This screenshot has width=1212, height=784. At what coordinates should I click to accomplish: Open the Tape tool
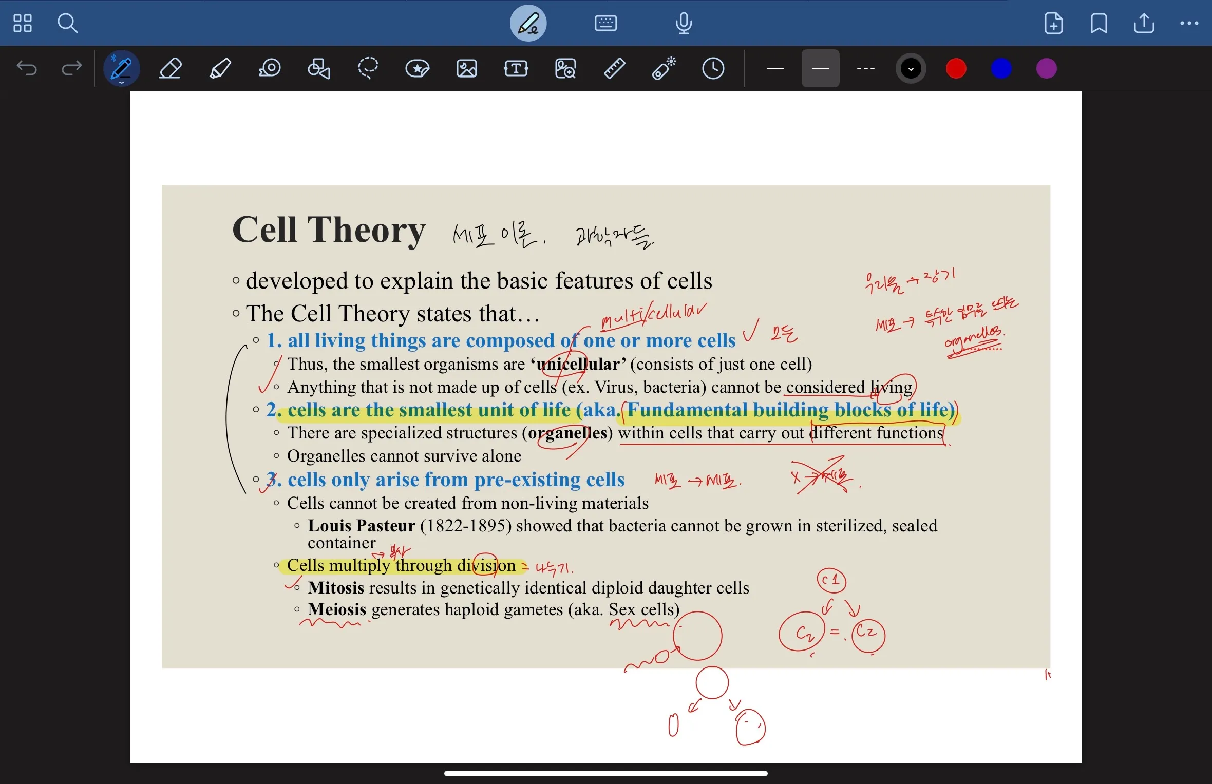click(x=270, y=68)
